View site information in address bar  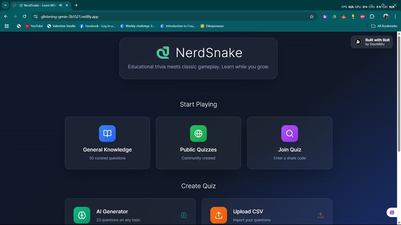pyautogui.click(x=36, y=16)
